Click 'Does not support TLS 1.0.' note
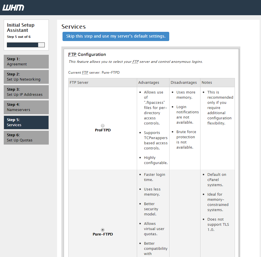261x257 pixels. [x=218, y=224]
